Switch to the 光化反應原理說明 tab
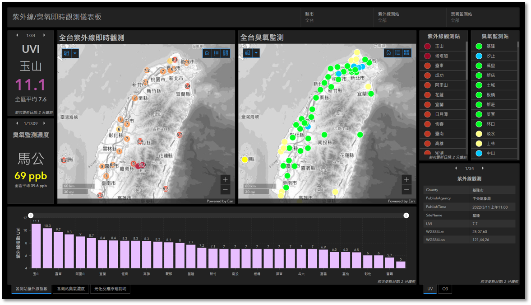Screen dimensions: 531x305 (x=110, y=289)
